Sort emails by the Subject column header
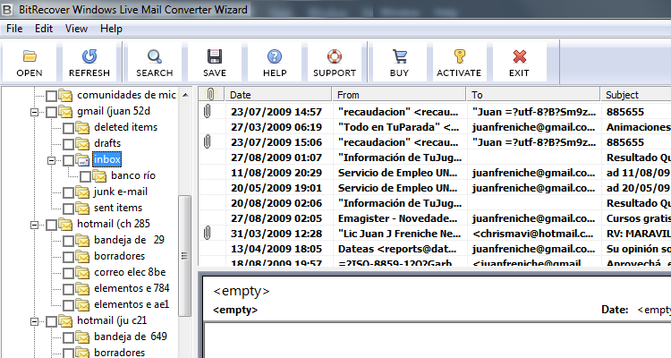 (x=636, y=94)
